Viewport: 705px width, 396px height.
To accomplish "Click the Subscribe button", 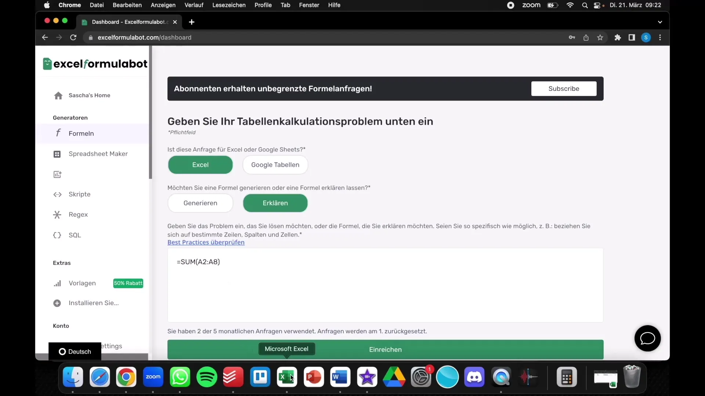I will [x=564, y=89].
